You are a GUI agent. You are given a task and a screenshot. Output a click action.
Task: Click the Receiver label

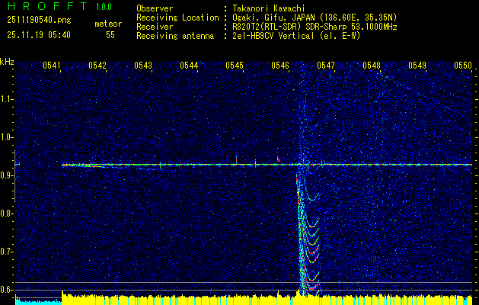(155, 27)
